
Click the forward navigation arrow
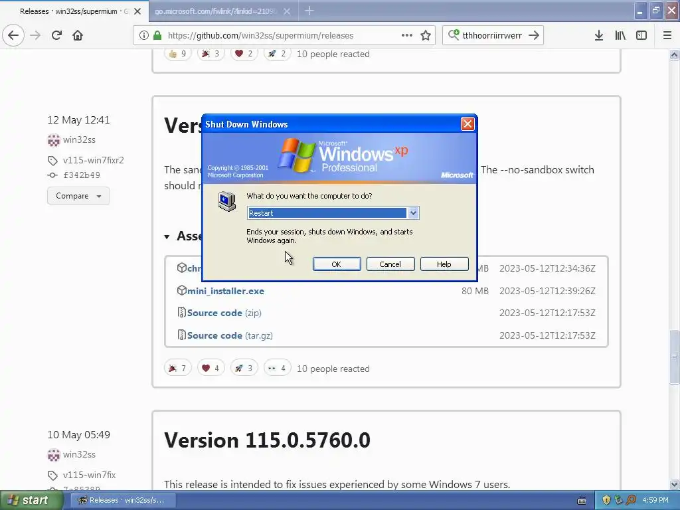35,35
